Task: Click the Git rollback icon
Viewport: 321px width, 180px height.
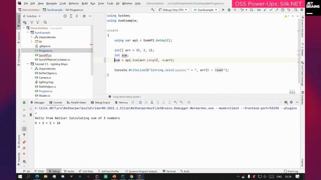Action: coord(289,10)
